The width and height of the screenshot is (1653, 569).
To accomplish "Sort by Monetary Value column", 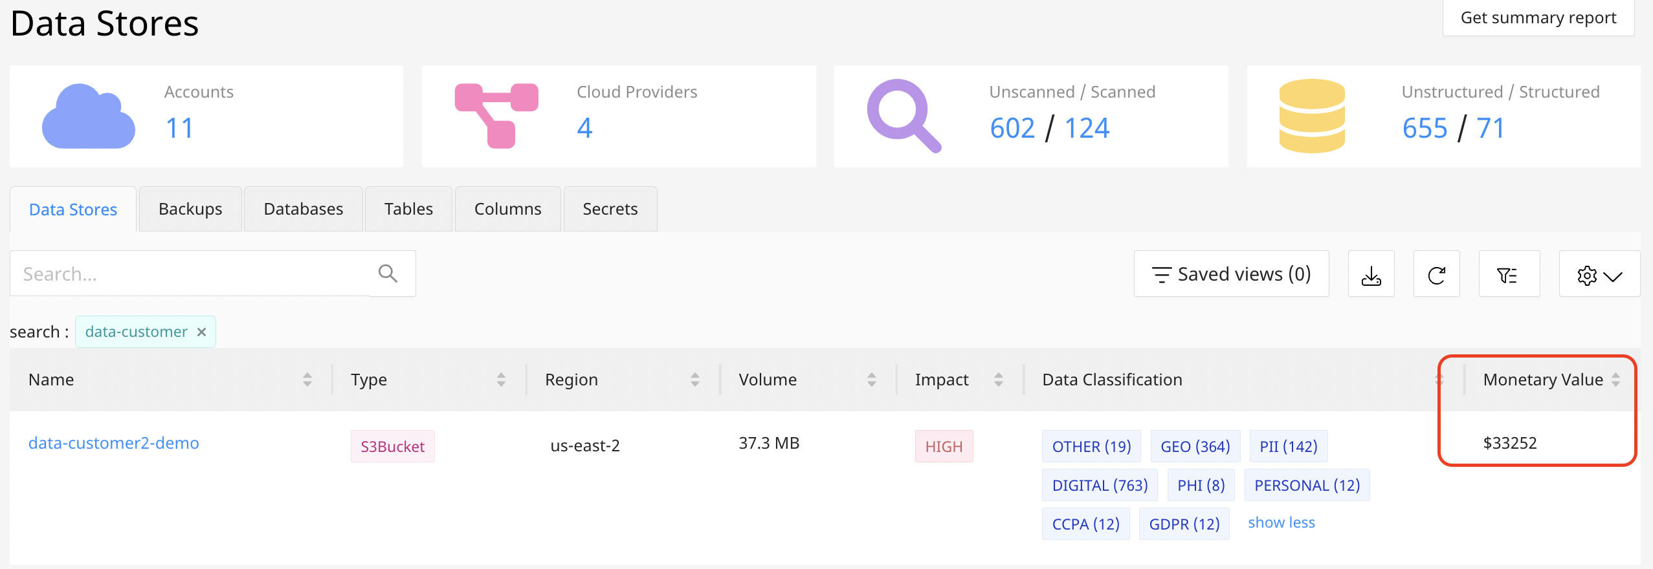I will pyautogui.click(x=1615, y=380).
